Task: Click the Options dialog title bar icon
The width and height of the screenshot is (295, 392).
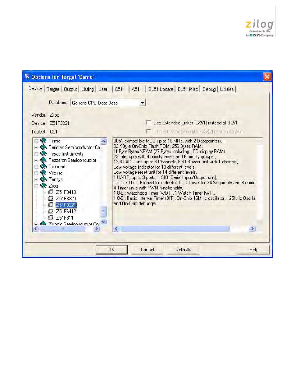Action: (x=27, y=77)
